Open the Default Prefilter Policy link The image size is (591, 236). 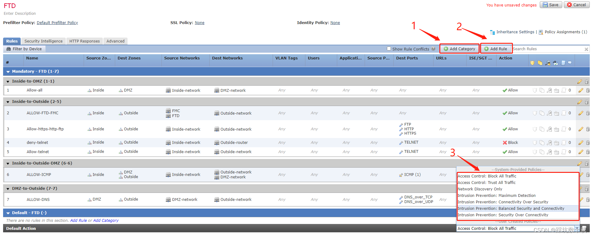(x=57, y=23)
